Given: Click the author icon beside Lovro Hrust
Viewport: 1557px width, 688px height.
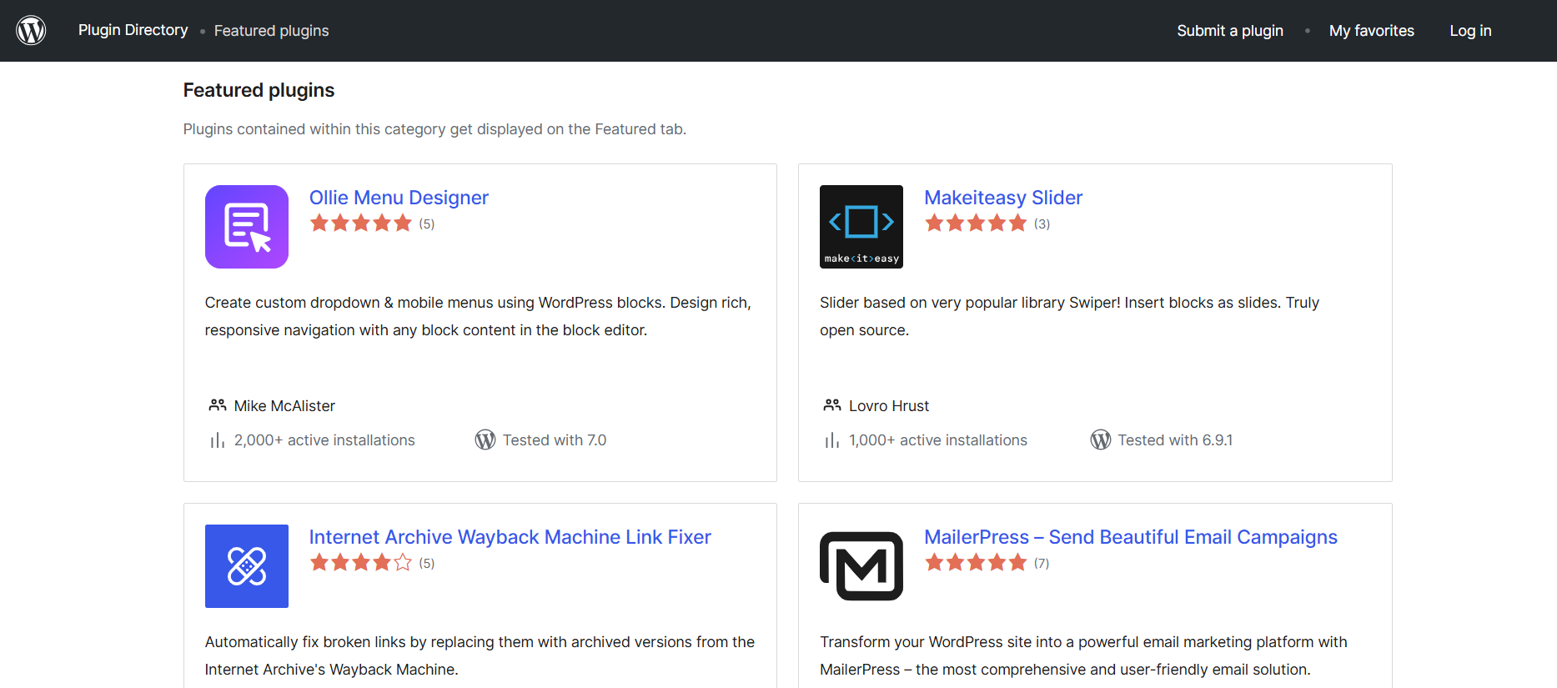Looking at the screenshot, I should (832, 405).
